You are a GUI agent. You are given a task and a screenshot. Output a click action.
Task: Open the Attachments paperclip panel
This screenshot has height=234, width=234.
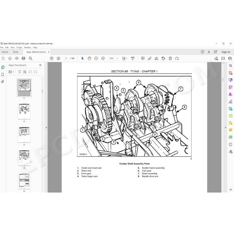[x=3, y=82]
